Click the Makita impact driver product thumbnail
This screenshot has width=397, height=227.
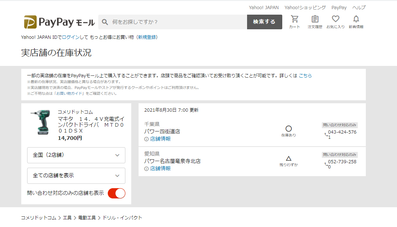(41, 122)
